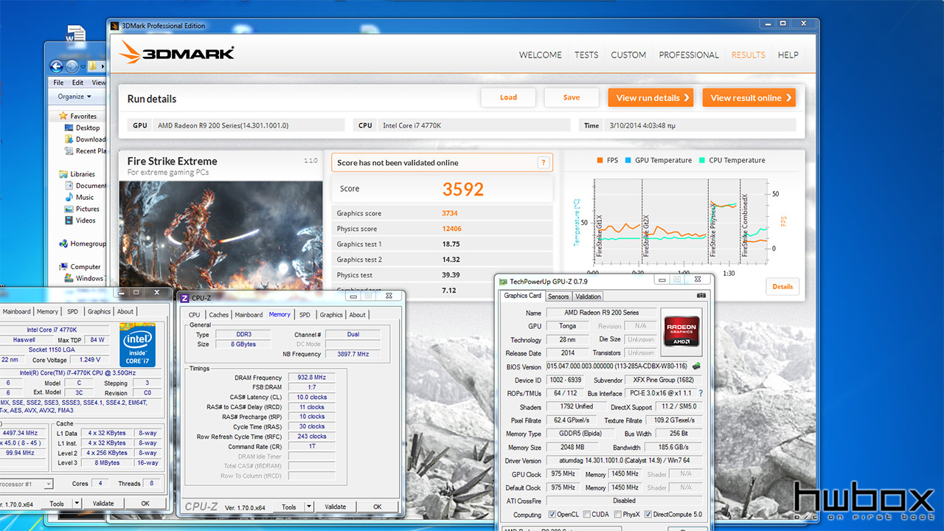Click Validate in left CPU-Z window
Viewport: 944px width, 531px height.
pyautogui.click(x=103, y=504)
